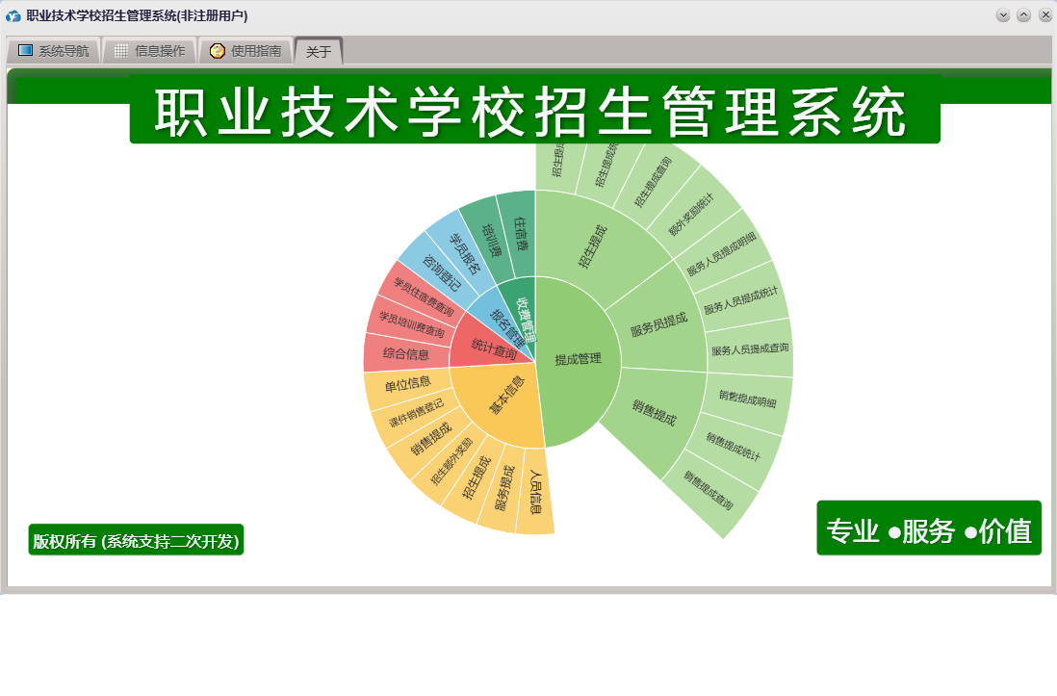Open the 使用指南 tab
Screen dimensions: 1057x696
[x=245, y=51]
